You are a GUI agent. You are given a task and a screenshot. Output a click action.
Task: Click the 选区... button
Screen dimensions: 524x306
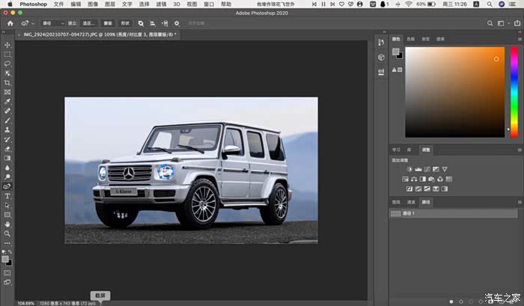coord(89,23)
